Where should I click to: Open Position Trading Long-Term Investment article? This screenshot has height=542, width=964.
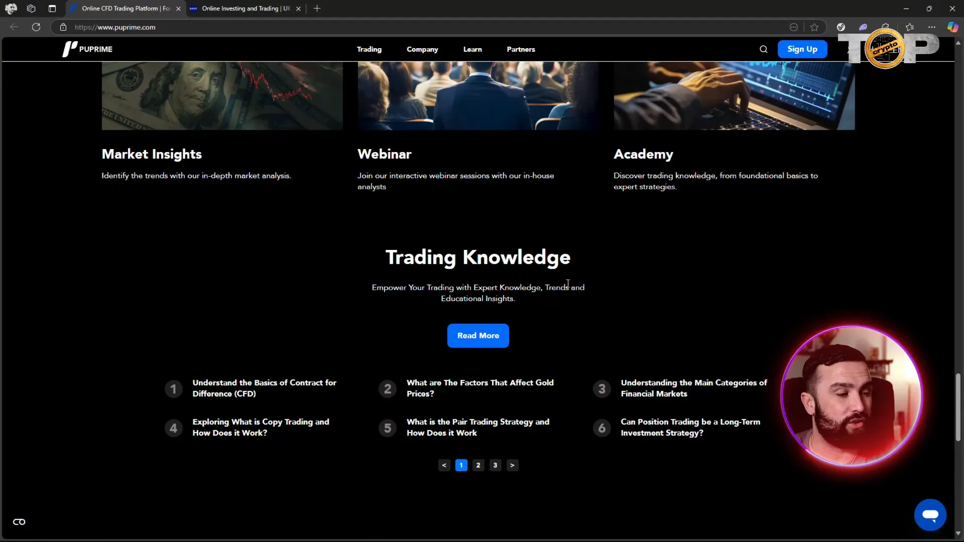coord(690,427)
